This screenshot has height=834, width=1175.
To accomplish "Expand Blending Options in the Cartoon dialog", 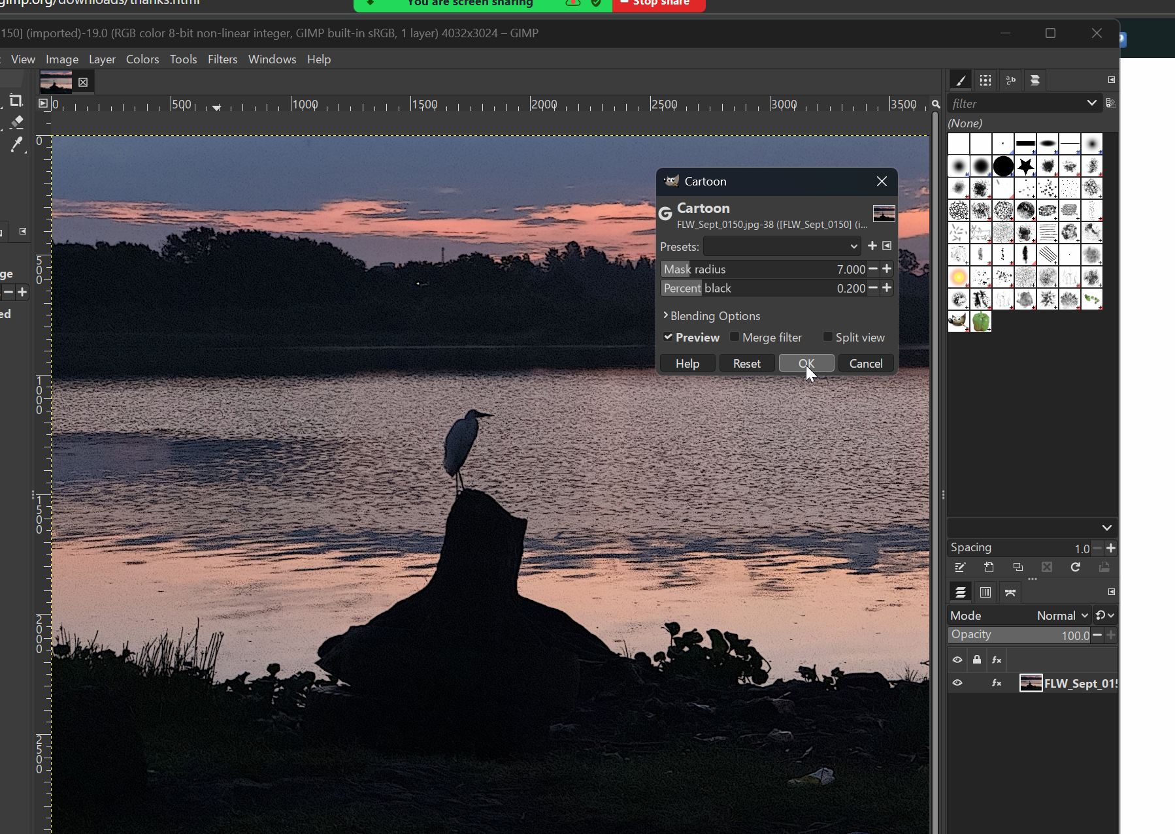I will pos(712,316).
